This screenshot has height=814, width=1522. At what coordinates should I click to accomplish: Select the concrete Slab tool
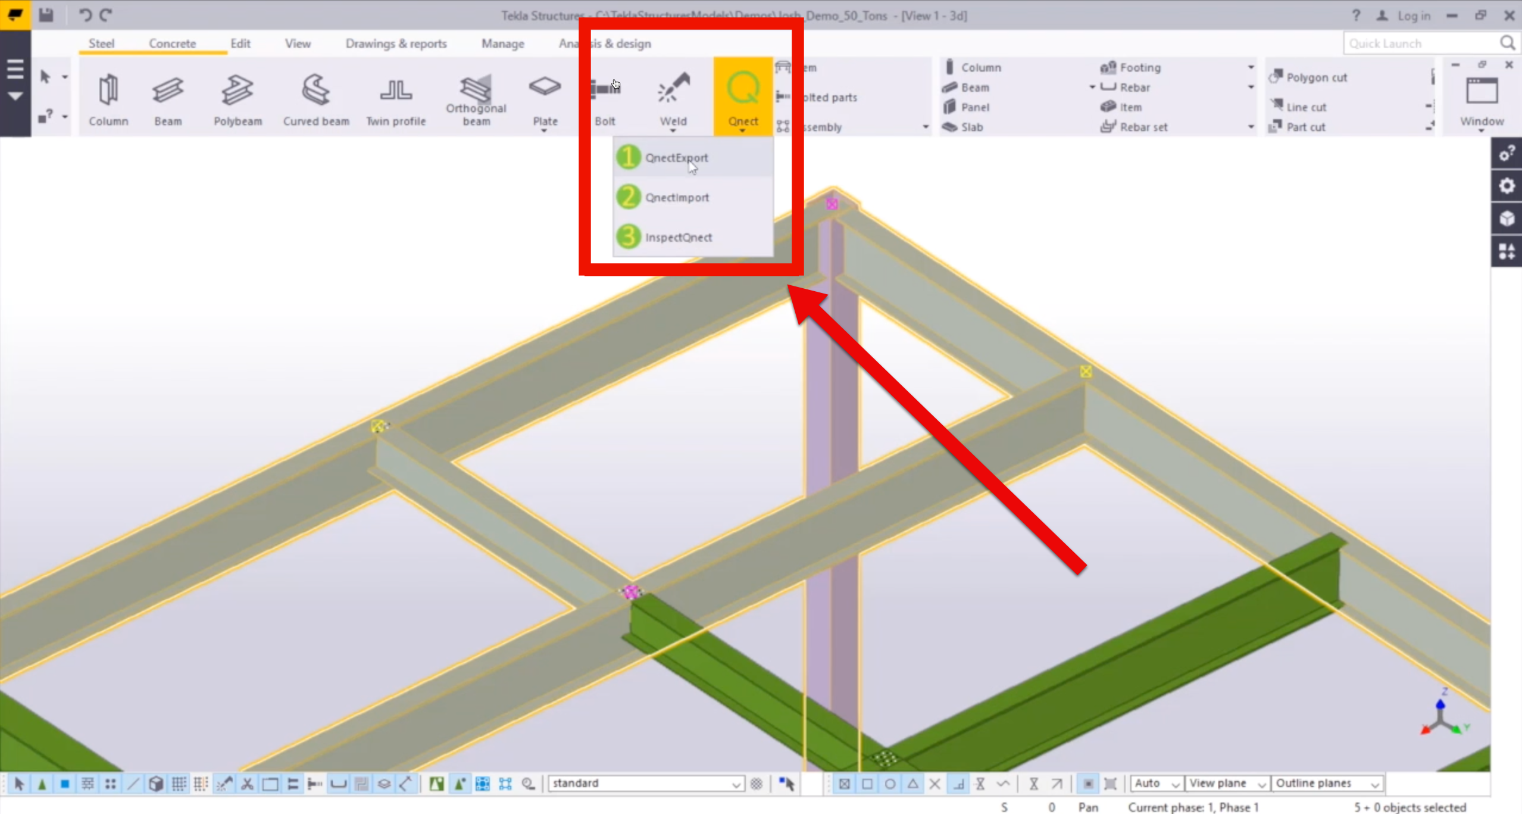point(962,127)
